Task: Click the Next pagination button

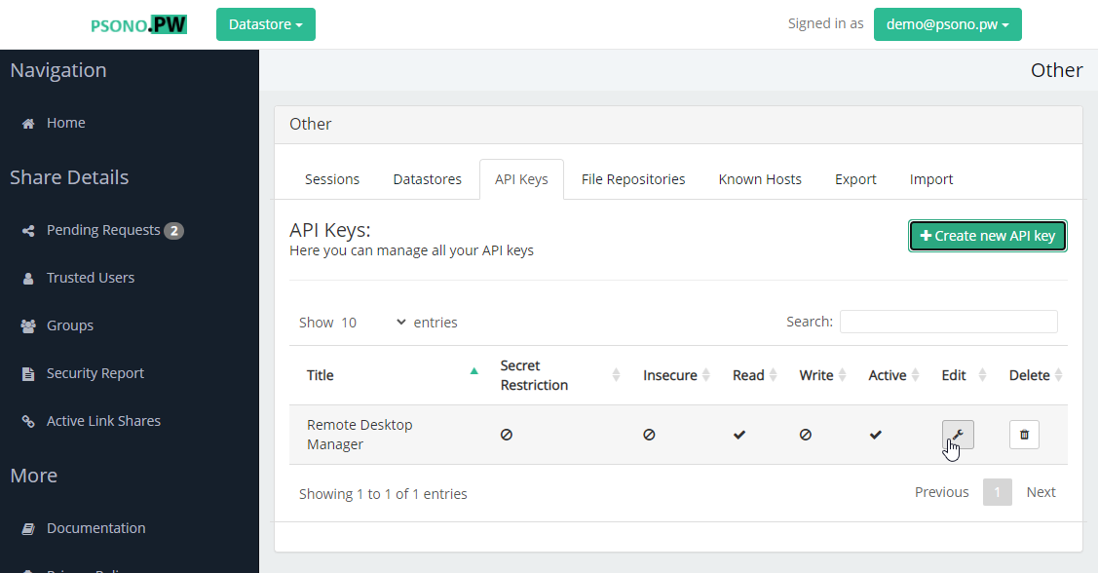Action: coord(1041,492)
